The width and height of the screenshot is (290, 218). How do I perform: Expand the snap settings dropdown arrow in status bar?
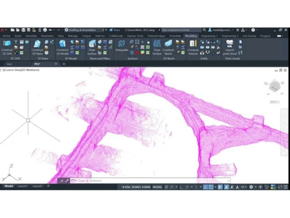click(176, 187)
